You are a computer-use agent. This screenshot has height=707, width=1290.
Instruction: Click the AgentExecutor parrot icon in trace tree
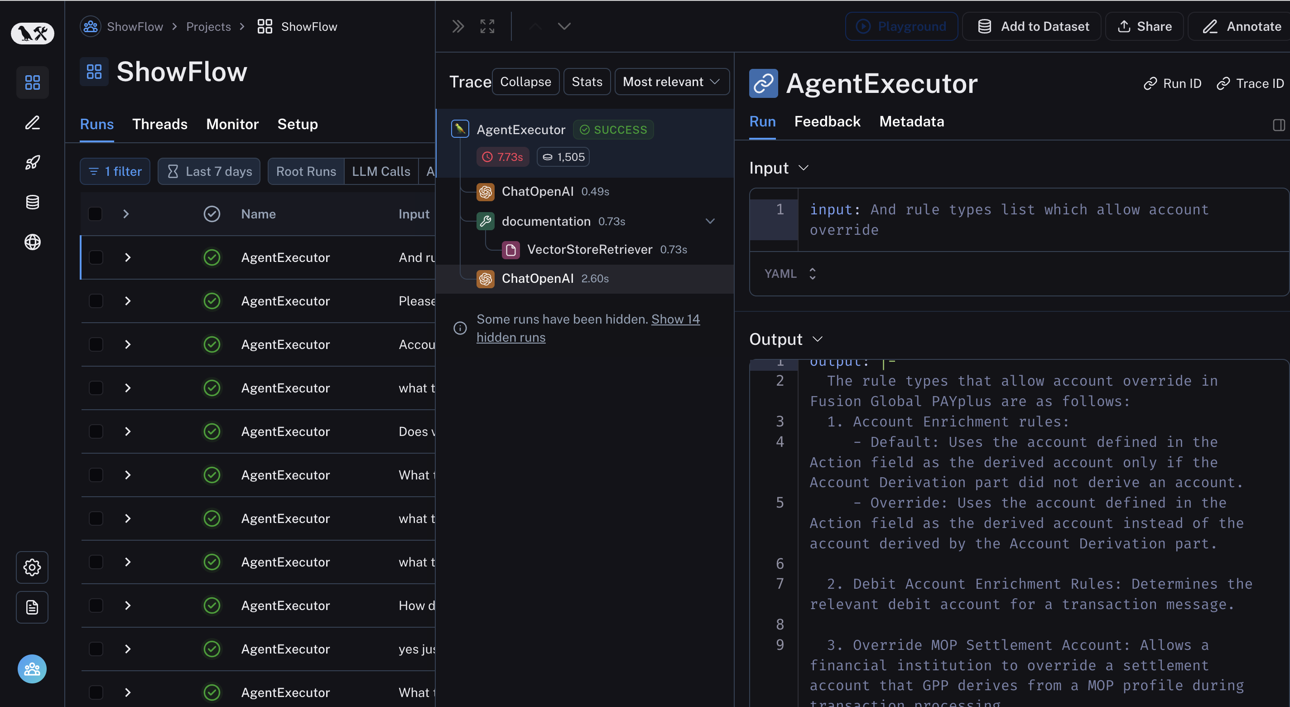[x=460, y=129]
